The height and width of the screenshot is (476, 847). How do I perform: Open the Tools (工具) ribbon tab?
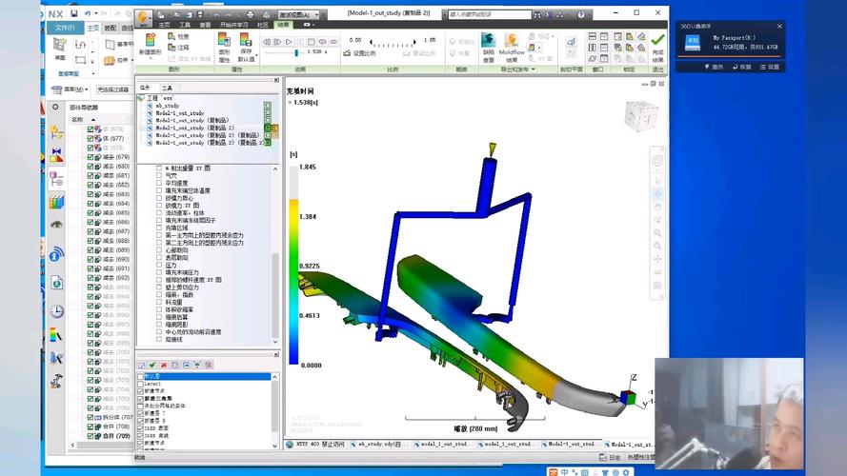click(185, 25)
